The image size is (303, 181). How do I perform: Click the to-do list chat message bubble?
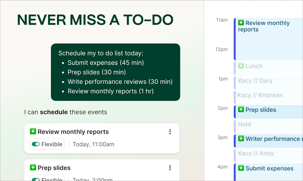click(x=115, y=72)
